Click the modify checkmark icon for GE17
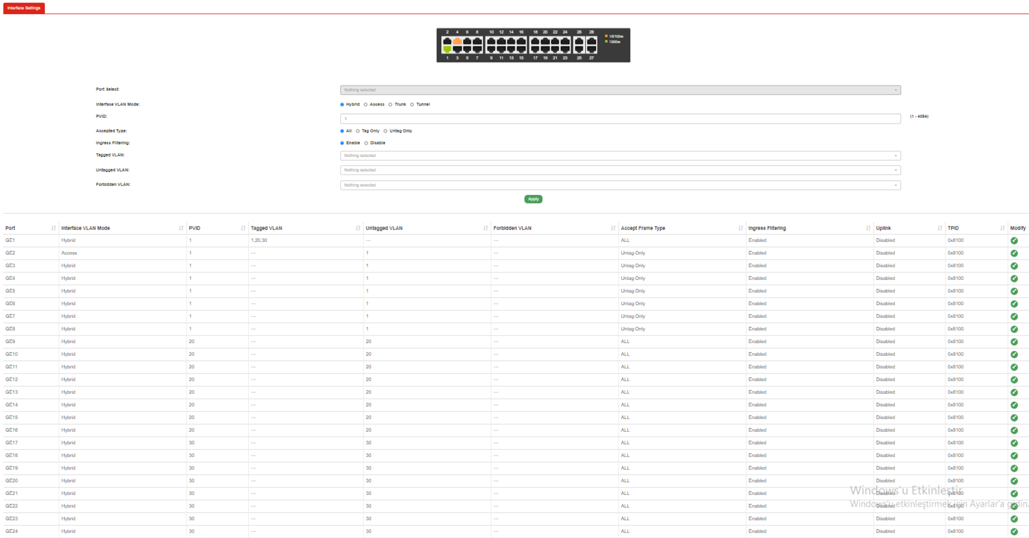 [1014, 443]
